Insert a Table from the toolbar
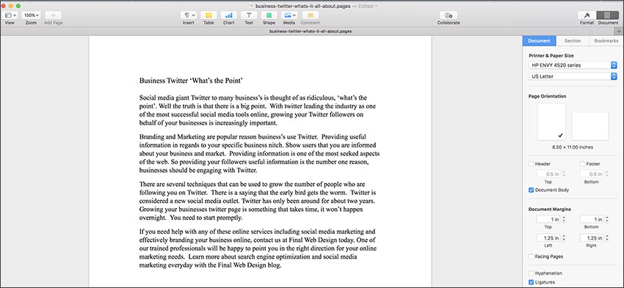The image size is (624, 288). click(x=208, y=15)
